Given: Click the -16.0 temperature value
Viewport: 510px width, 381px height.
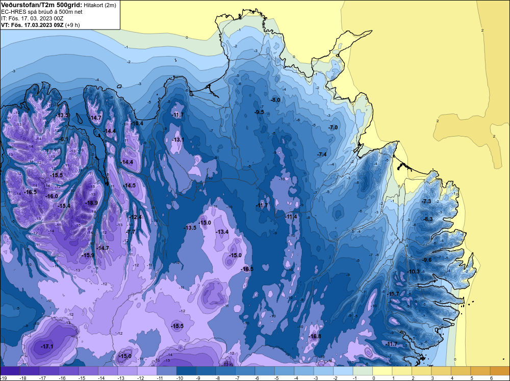Looking at the screenshot, I should pyautogui.click(x=52, y=196).
